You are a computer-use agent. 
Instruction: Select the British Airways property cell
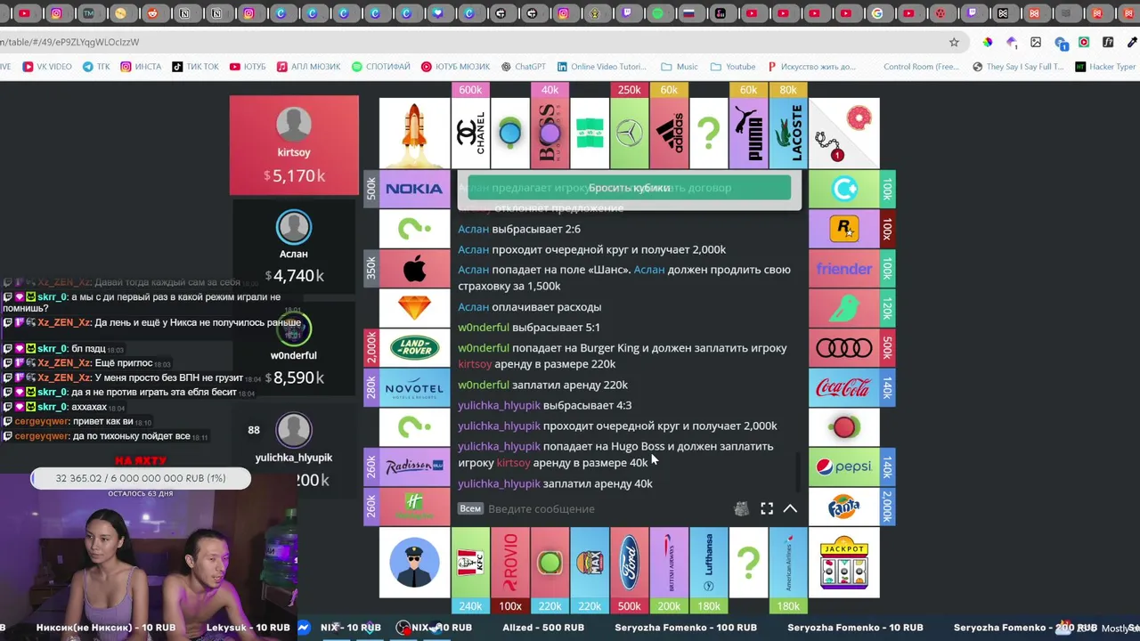pos(669,563)
